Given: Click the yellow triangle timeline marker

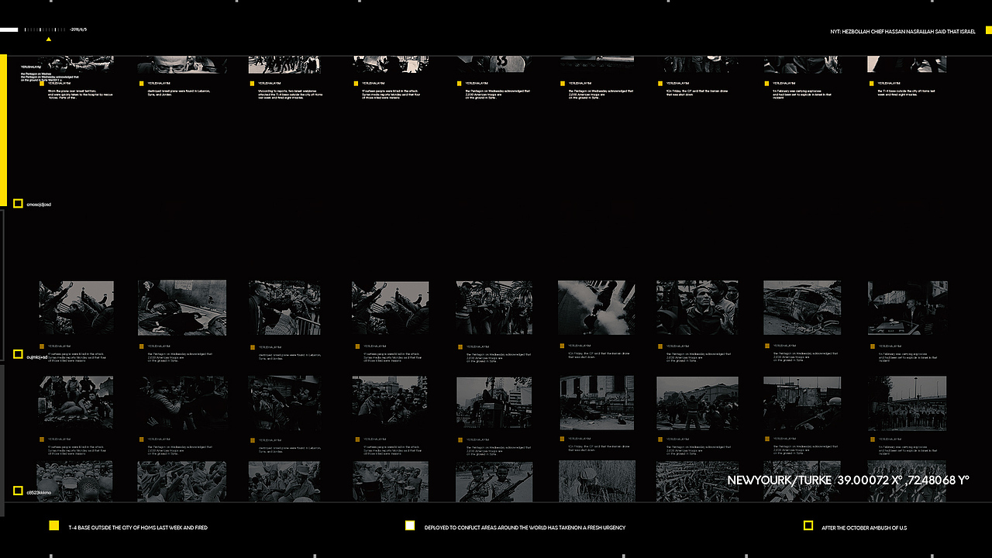Looking at the screenshot, I should (49, 39).
